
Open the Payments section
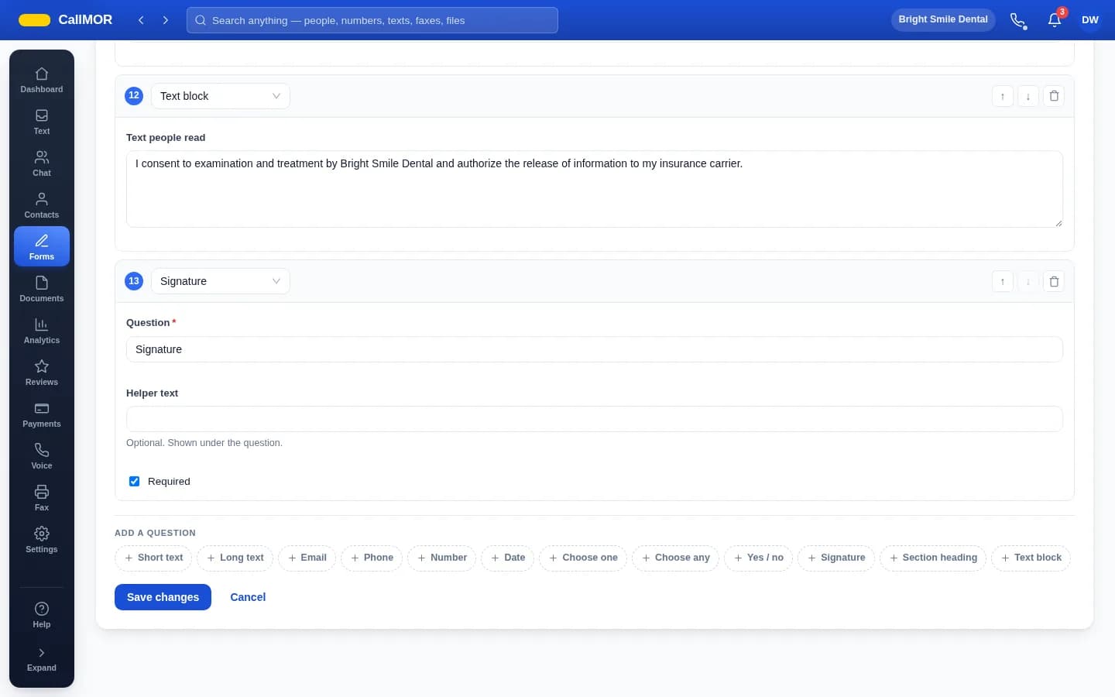42,414
